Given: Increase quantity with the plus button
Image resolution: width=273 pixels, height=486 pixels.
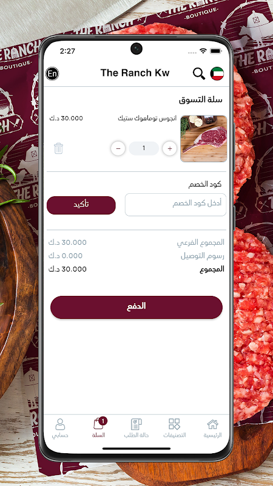Looking at the screenshot, I should pos(170,148).
